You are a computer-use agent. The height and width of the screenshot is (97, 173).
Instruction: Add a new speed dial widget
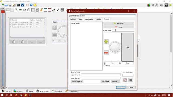pyautogui.click(x=29, y=10)
